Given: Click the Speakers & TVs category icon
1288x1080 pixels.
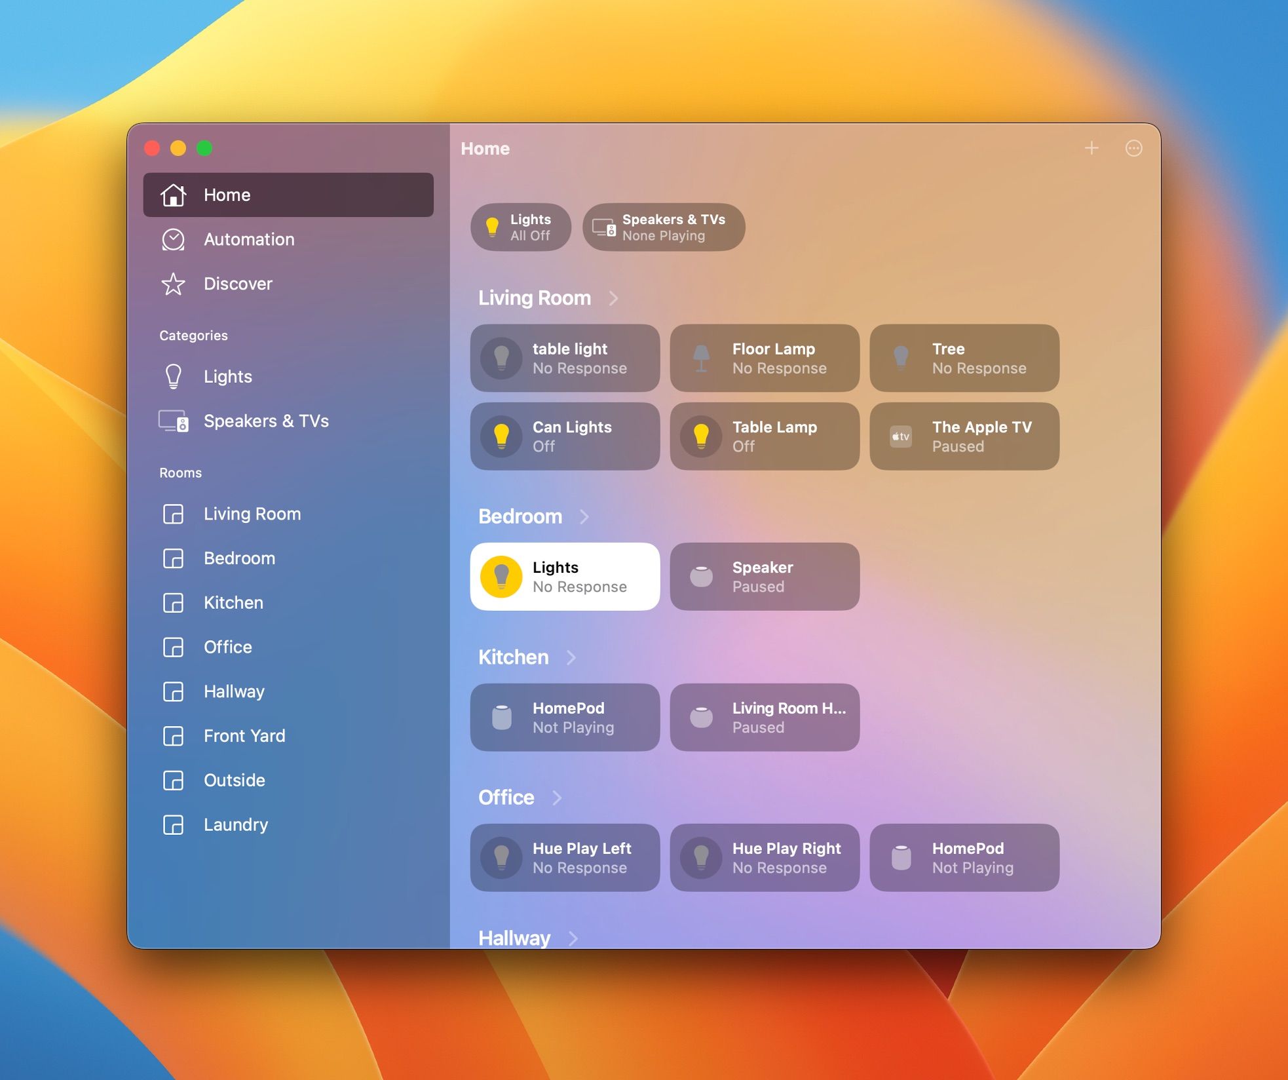Looking at the screenshot, I should tap(174, 420).
